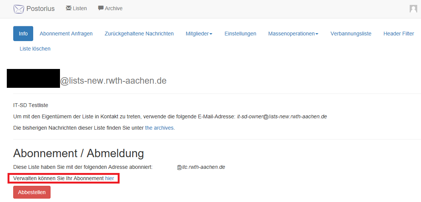Screen dimensions: 421x202
Task: Go to the Postorius brand name link
Action: pyautogui.click(x=40, y=9)
